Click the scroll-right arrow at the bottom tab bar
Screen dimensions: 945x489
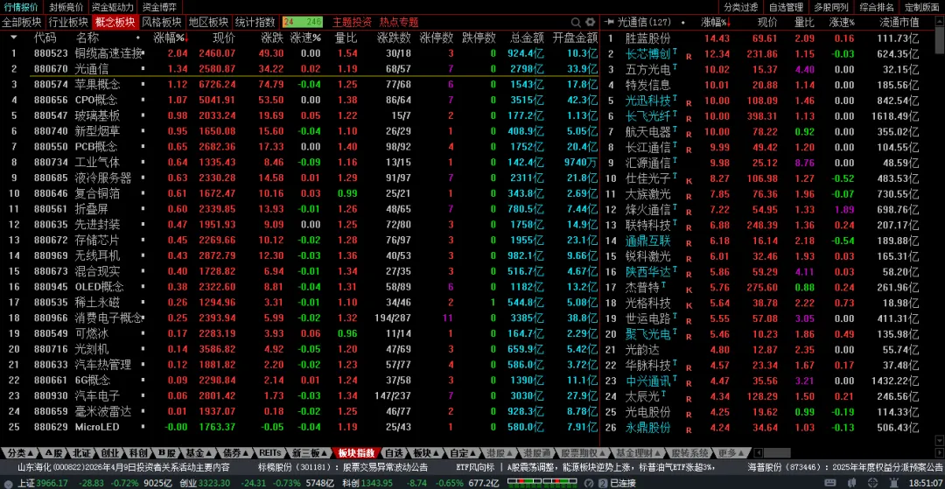(939, 453)
